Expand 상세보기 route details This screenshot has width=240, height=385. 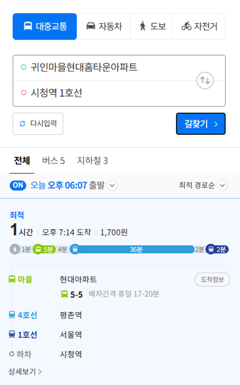coord(25,372)
